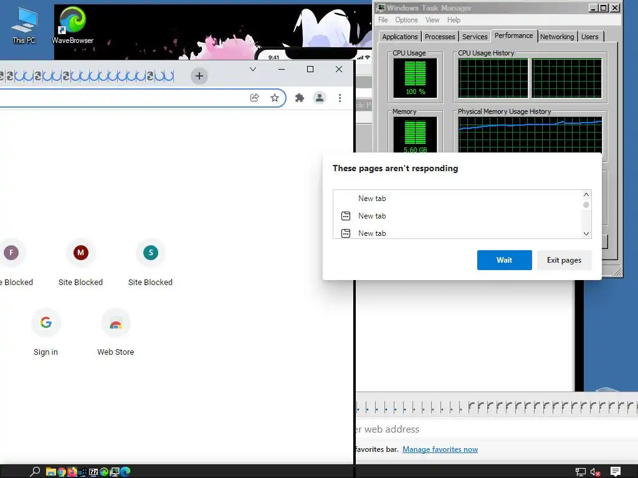
Task: Select the Performance tab
Action: 513,35
